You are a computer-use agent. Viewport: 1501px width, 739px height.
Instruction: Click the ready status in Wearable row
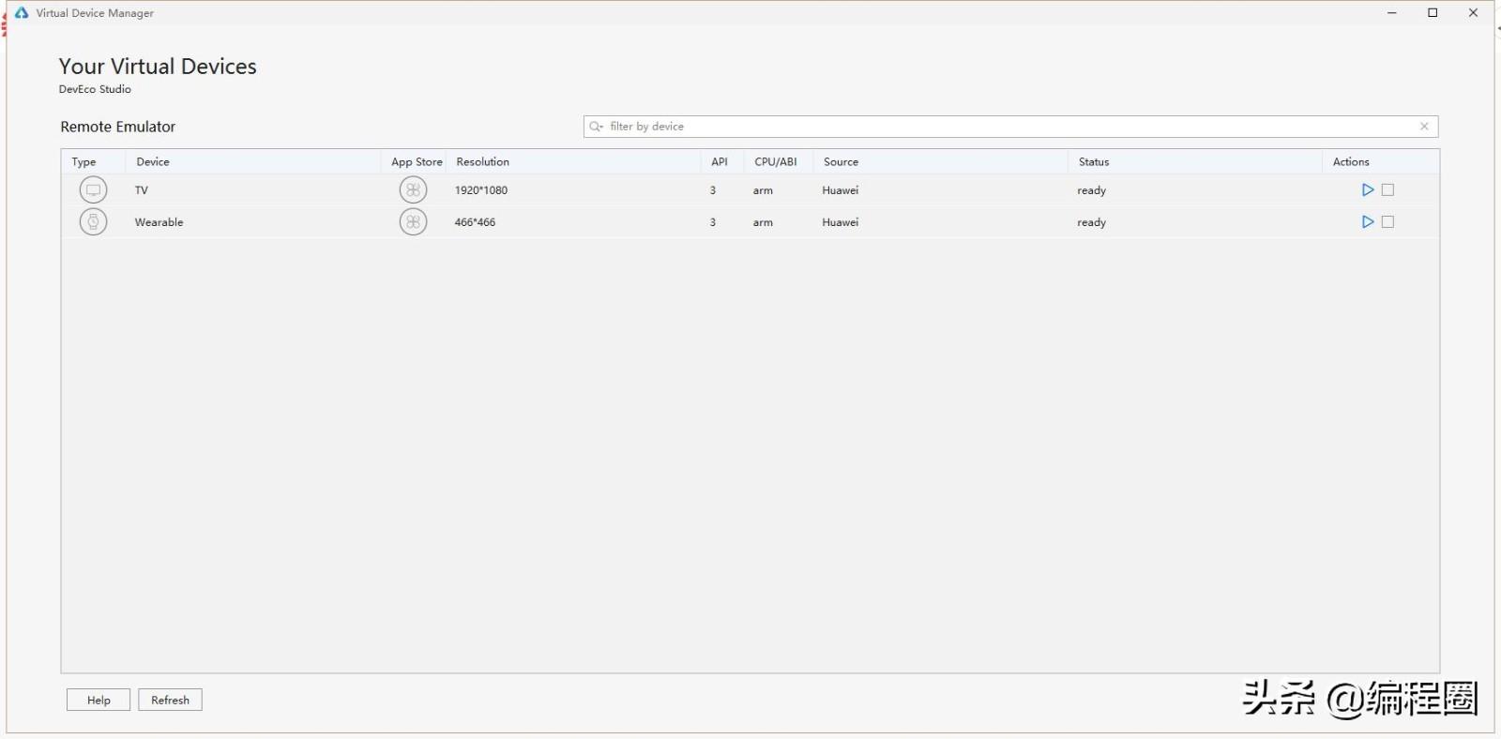coord(1091,222)
